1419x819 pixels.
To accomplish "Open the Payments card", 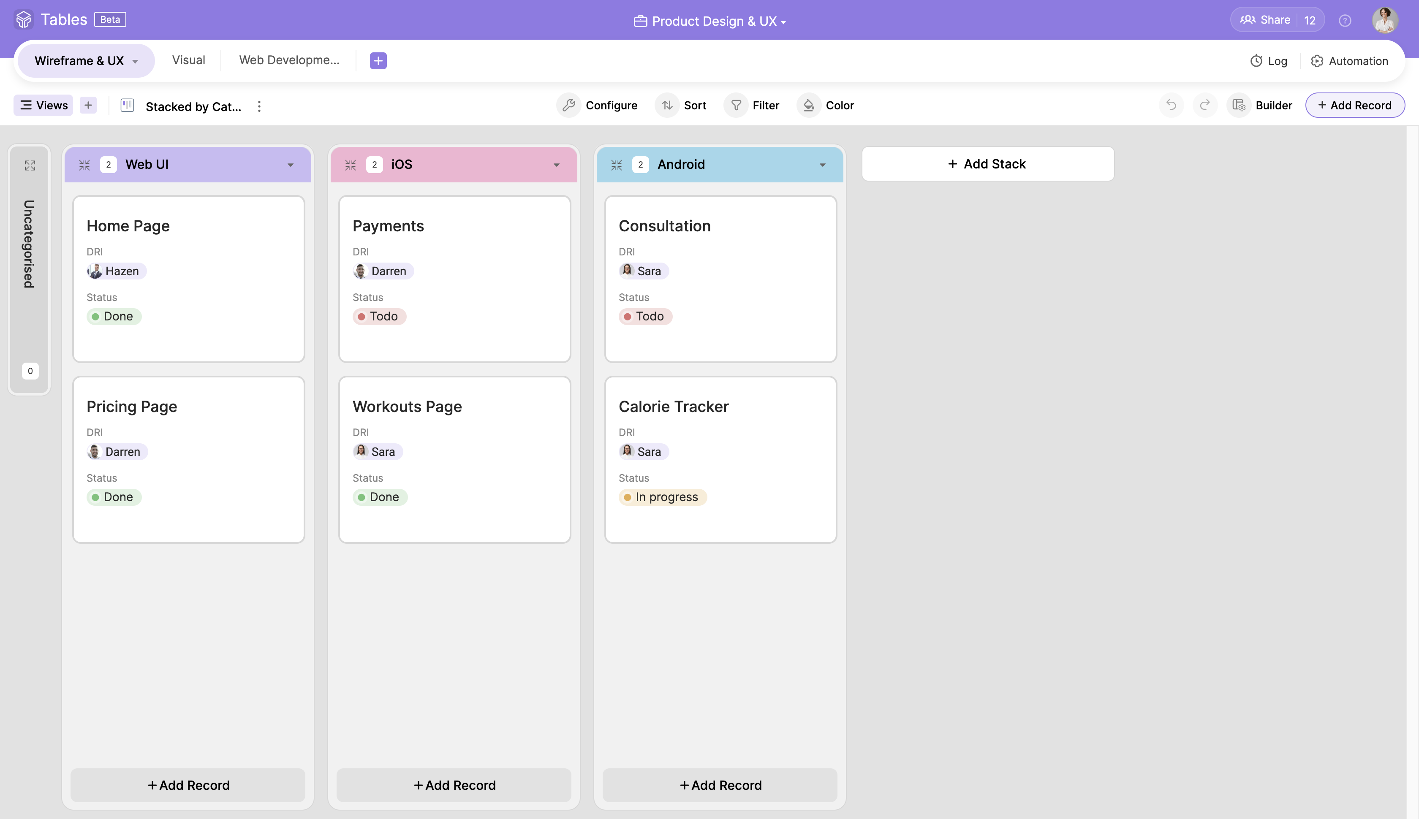I will coord(454,279).
